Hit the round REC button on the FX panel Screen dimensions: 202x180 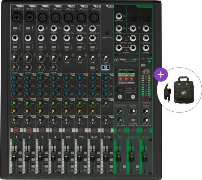[133, 97]
